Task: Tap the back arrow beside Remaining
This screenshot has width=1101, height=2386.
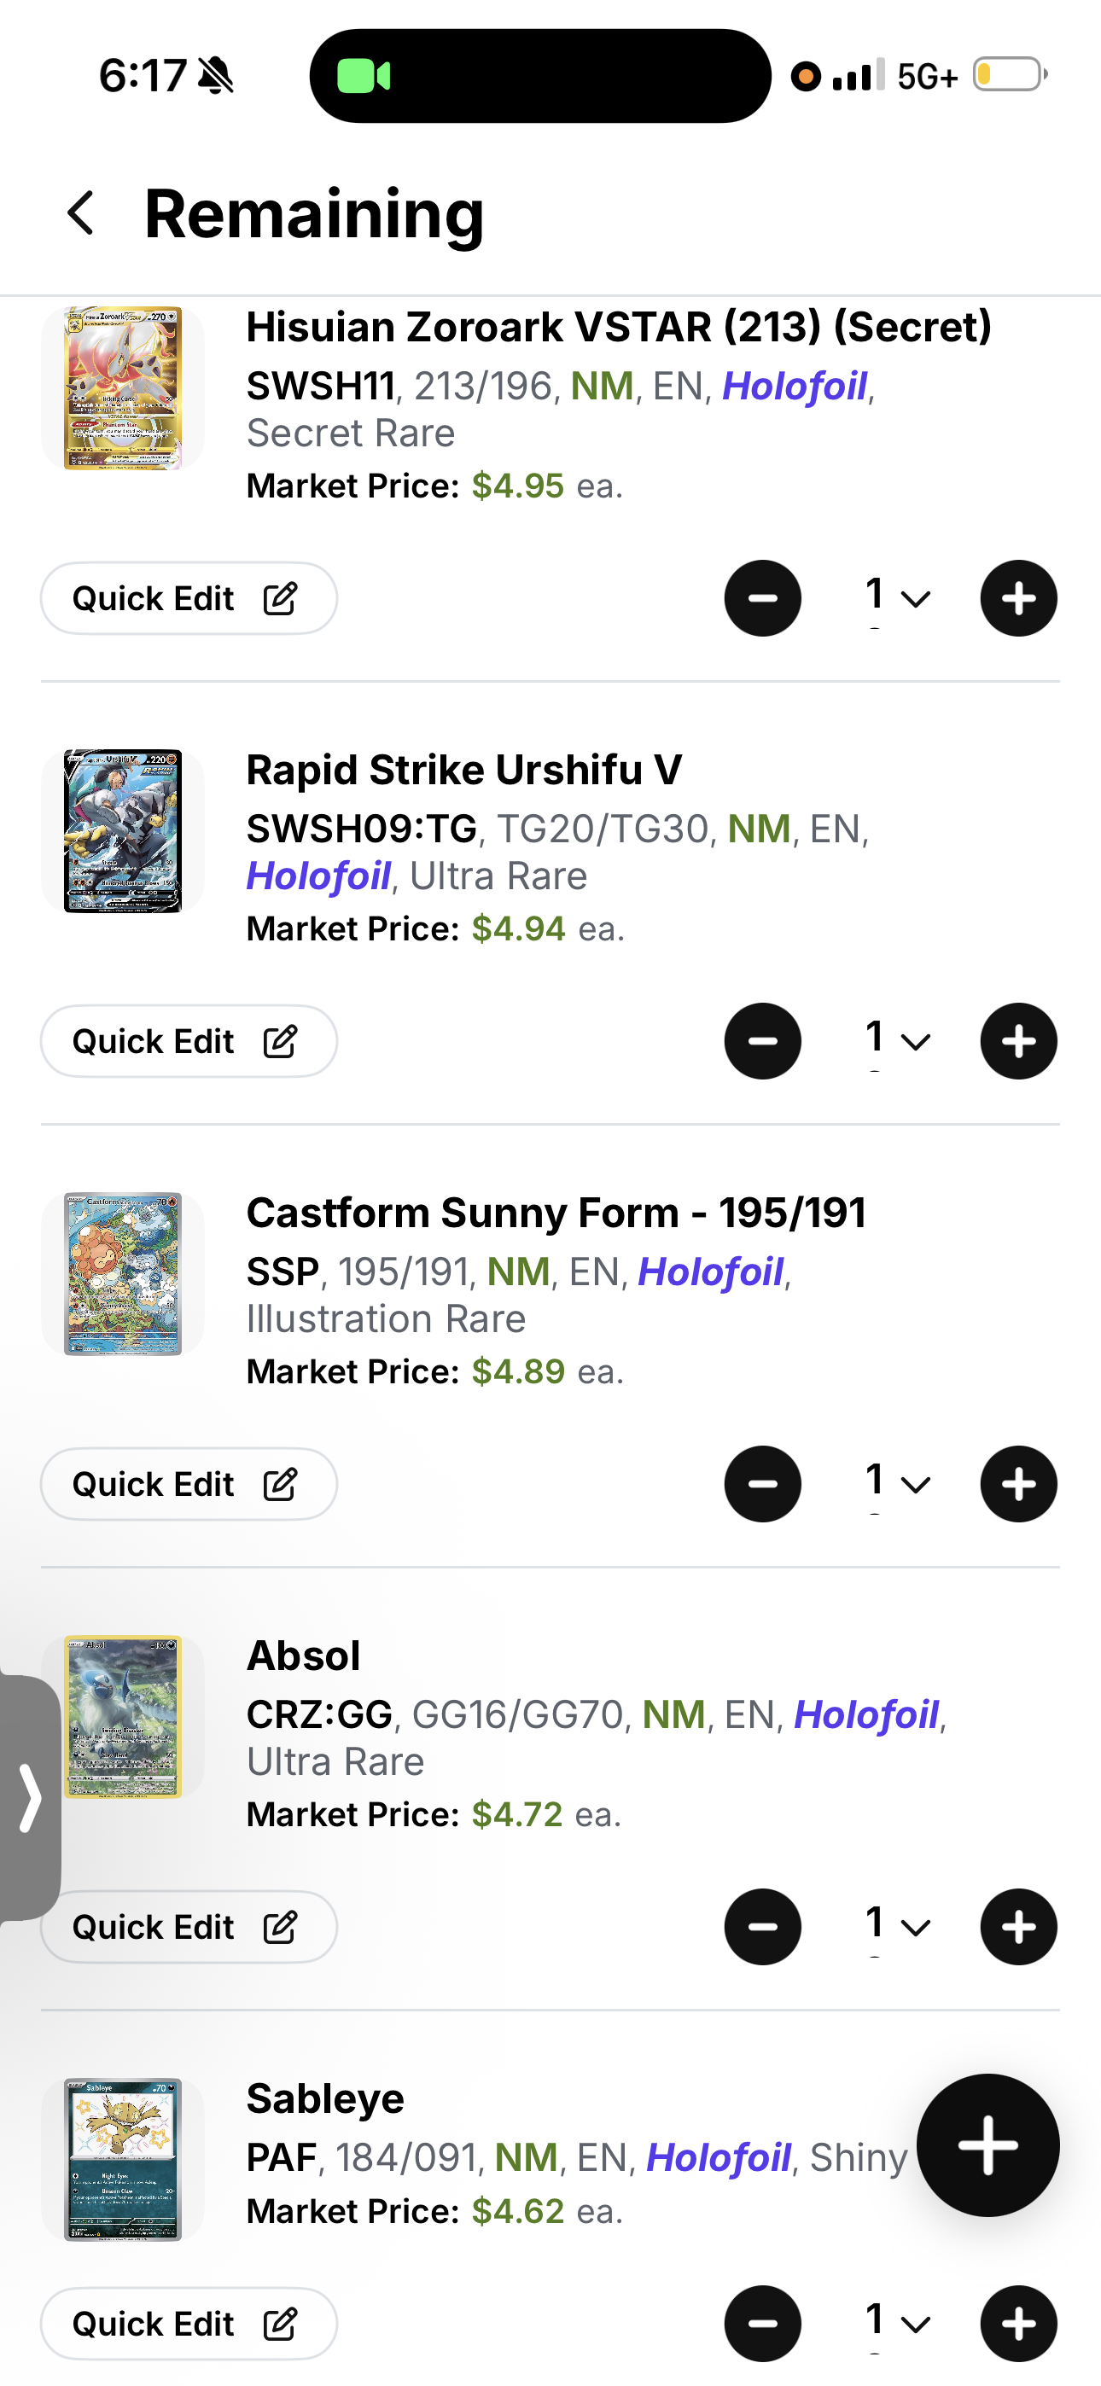Action: tap(82, 213)
